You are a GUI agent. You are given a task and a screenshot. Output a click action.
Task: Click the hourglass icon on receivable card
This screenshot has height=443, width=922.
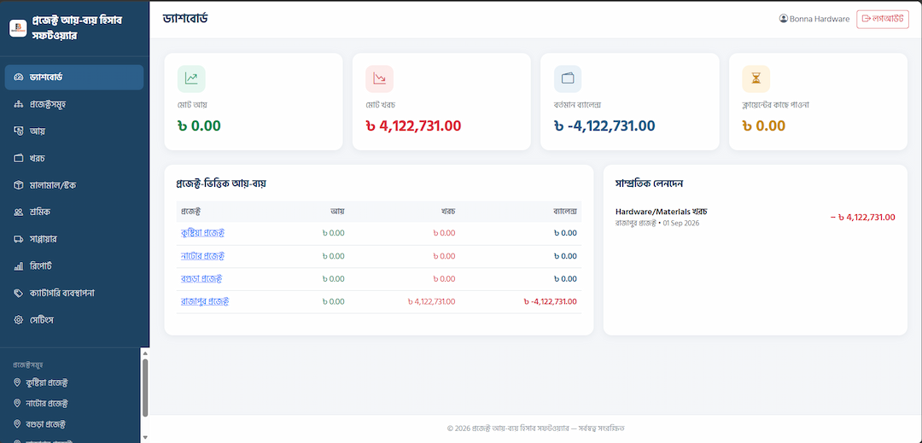point(756,79)
